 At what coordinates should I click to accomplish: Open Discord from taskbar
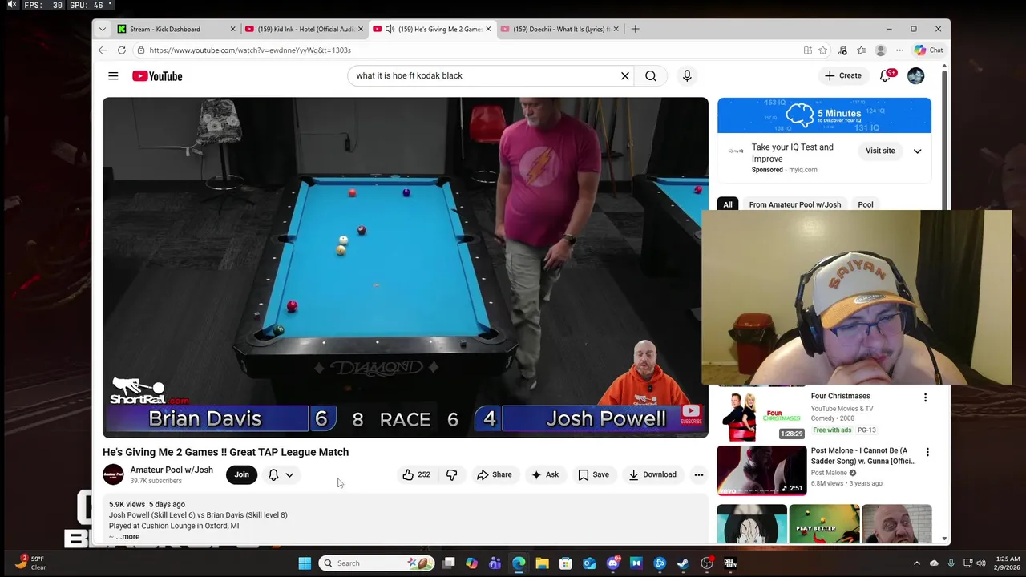point(613,563)
